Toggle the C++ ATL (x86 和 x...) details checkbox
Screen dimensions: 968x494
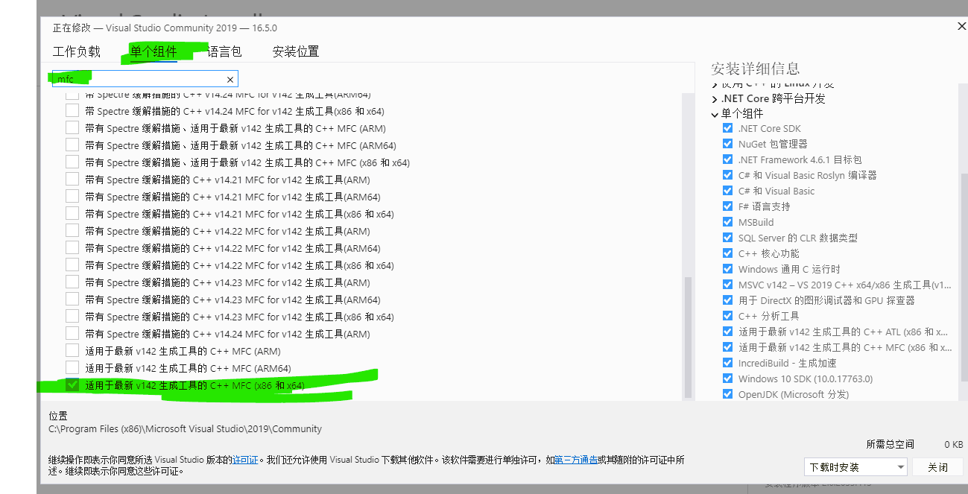727,332
